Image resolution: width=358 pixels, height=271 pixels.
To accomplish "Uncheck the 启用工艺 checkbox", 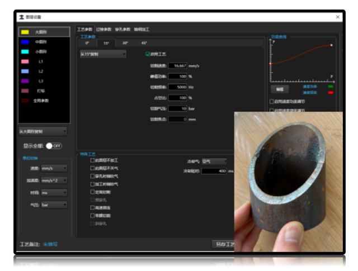I will click(148, 54).
